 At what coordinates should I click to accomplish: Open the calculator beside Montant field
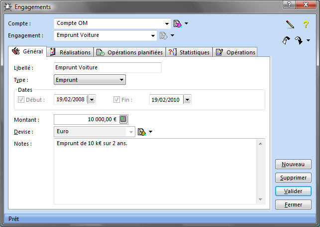pyautogui.click(x=123, y=119)
